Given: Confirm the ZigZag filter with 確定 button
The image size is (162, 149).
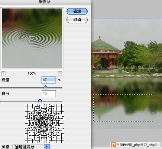Looking at the screenshot, I should (77, 11).
